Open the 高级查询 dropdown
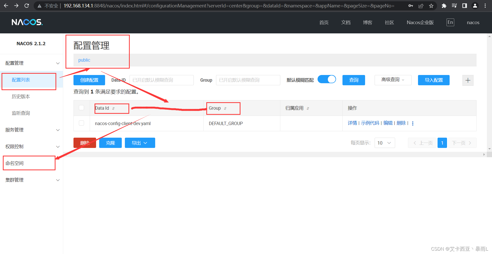The height and width of the screenshot is (254, 492). pyautogui.click(x=393, y=80)
